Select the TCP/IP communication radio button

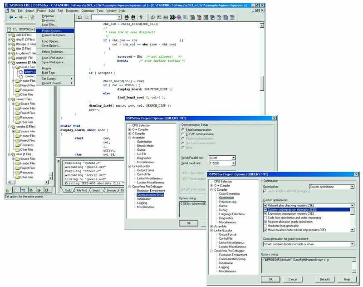tap(182, 134)
